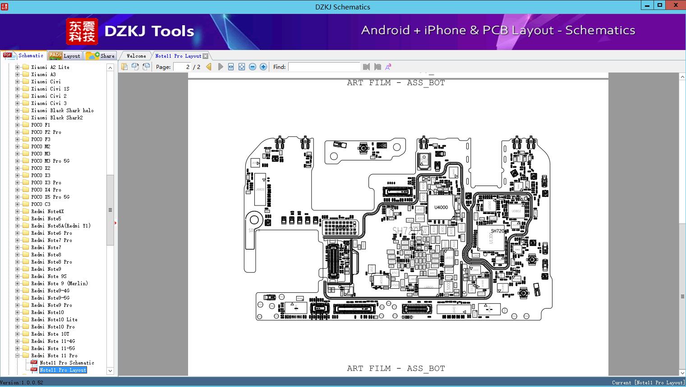Click the Redmi Note9 Pro folder icon
The width and height of the screenshot is (686, 387).
(26, 305)
